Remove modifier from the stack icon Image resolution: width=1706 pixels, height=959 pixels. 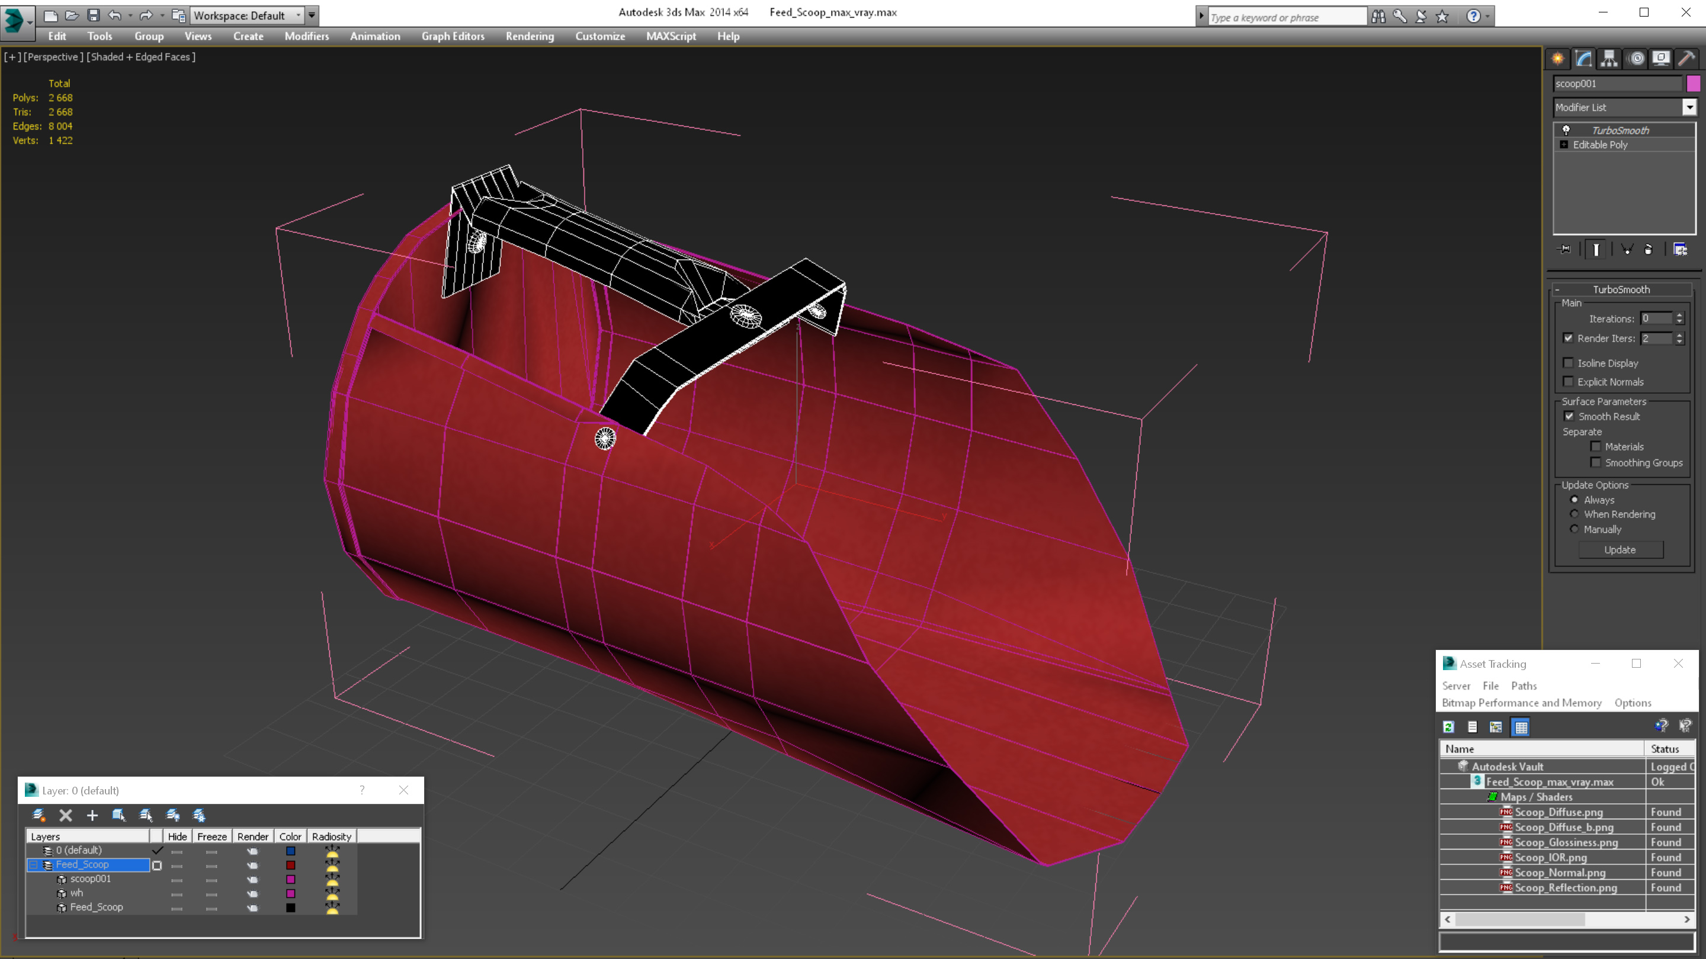(1649, 249)
